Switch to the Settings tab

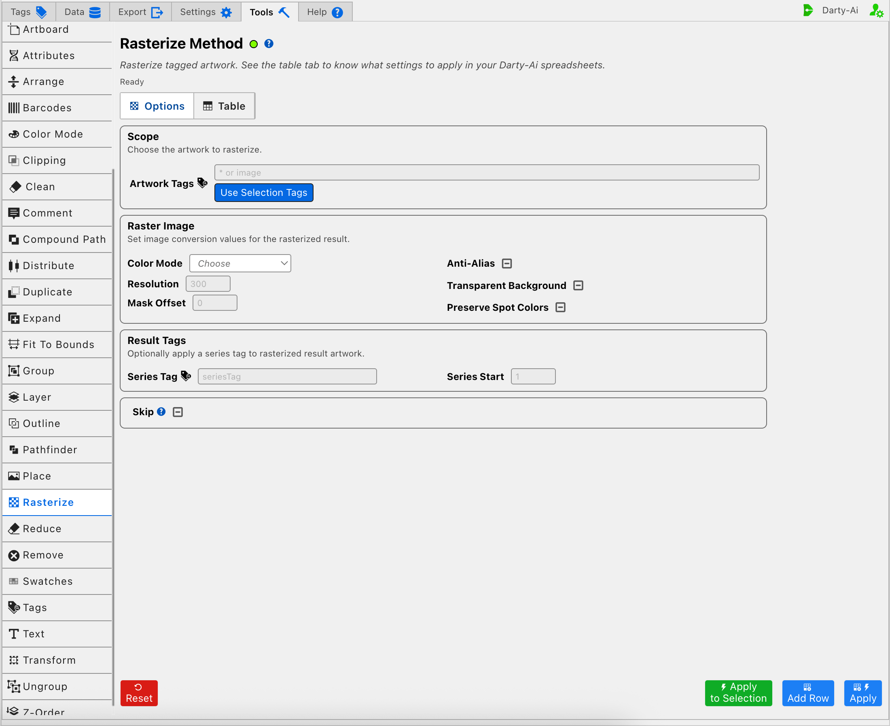click(206, 12)
